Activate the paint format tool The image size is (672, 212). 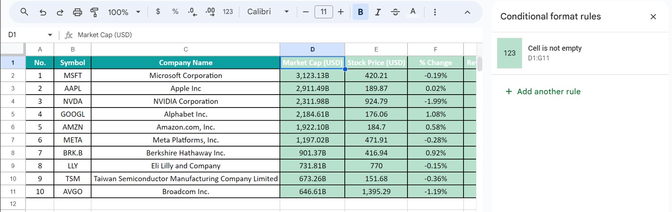coord(95,12)
